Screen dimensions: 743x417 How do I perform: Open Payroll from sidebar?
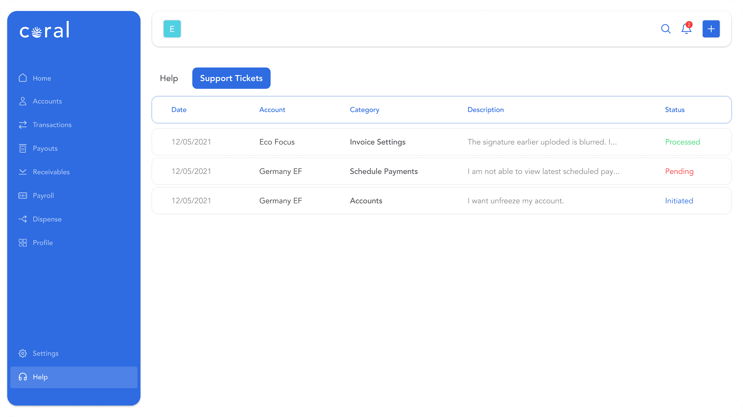pos(43,196)
